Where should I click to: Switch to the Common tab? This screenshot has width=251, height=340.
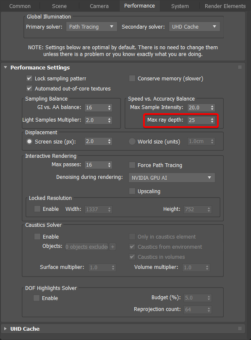click(x=20, y=6)
